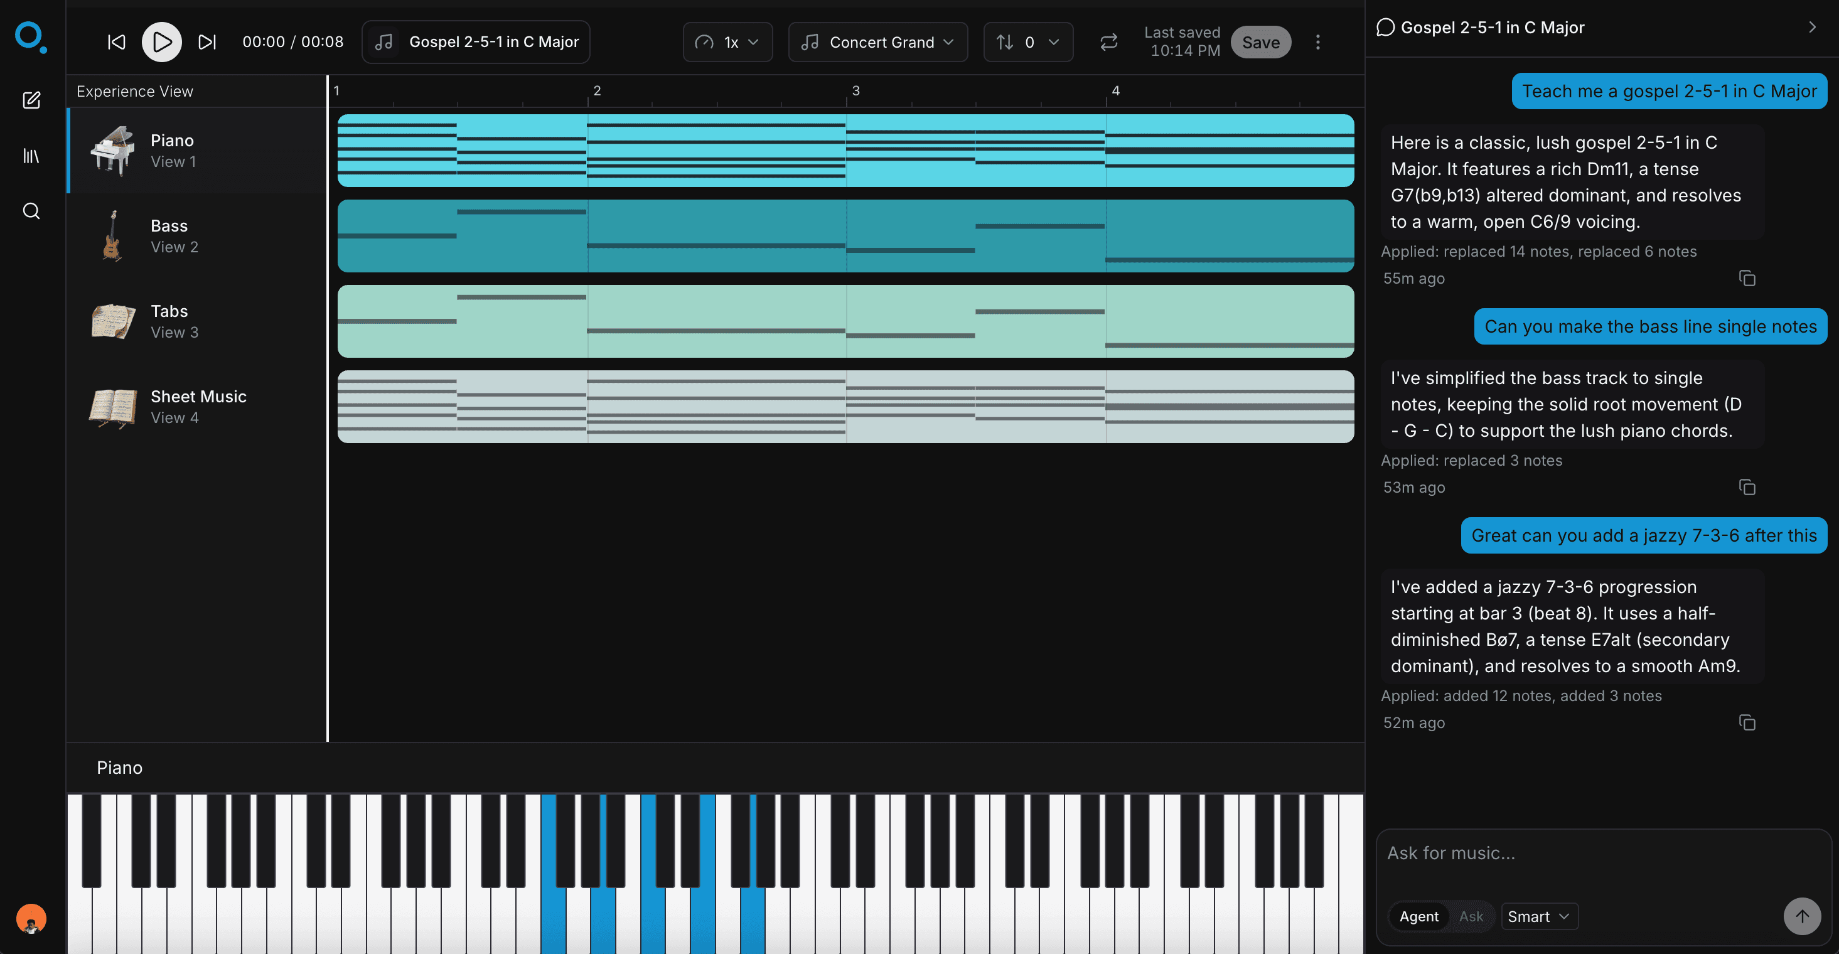Screen dimensions: 1839x954
Task: Open new composition edit icon in sidebar
Action: [31, 100]
